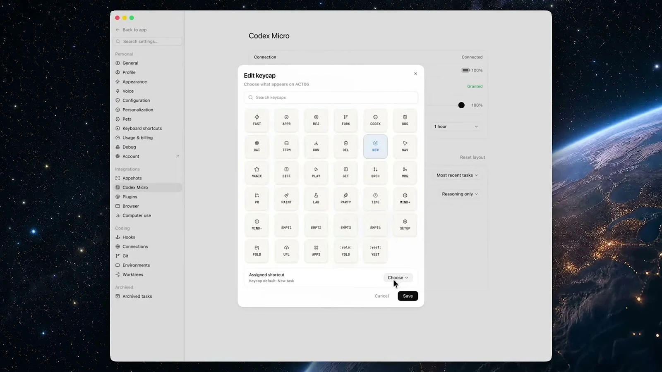Select the BUG keycap
Image resolution: width=662 pixels, height=372 pixels.
pos(405,120)
